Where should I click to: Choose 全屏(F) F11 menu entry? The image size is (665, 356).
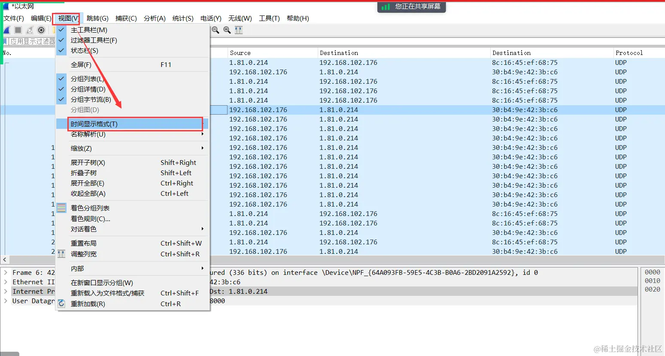pos(132,65)
